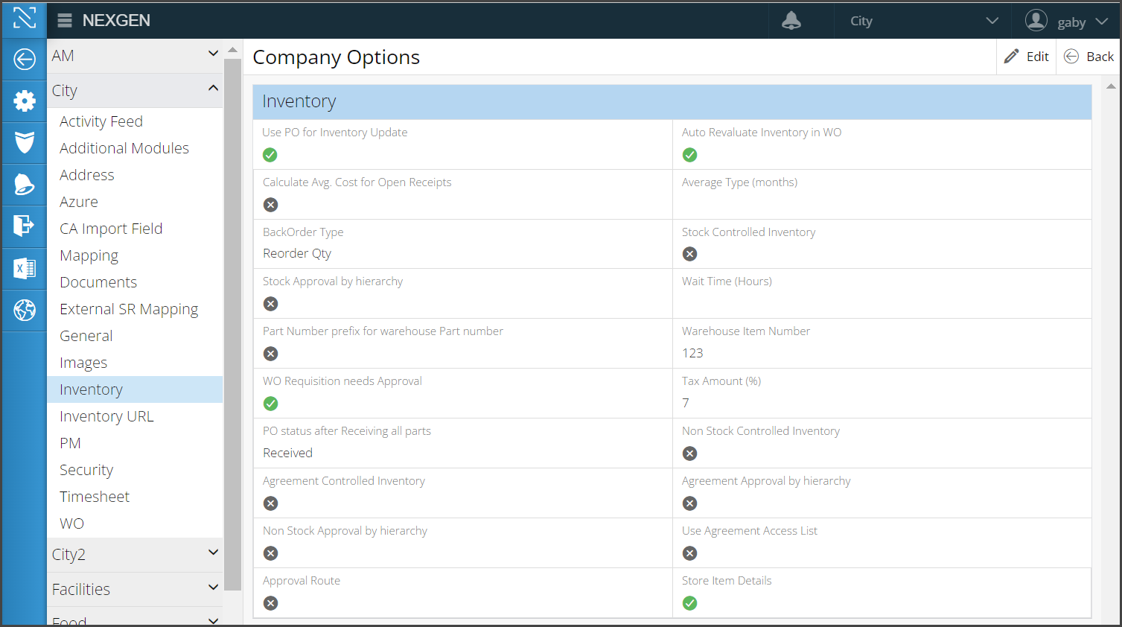Click the back arrow sidebar icon
The height and width of the screenshot is (627, 1122).
[x=24, y=59]
